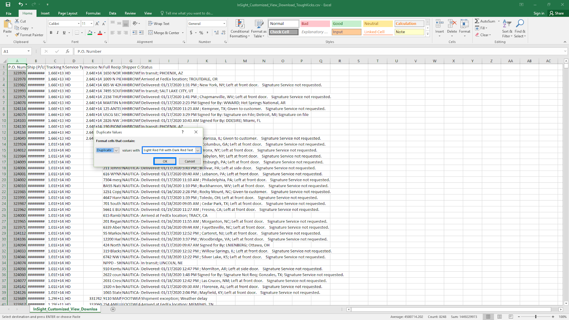
Task: Open the Light Red Fill format dropdown
Action: (x=198, y=150)
